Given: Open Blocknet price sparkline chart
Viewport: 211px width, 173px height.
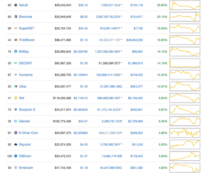Looking at the screenshot, I should 185,17.
